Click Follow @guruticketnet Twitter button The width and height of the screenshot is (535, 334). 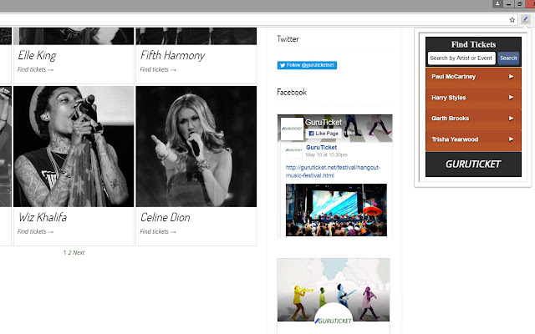(x=307, y=65)
